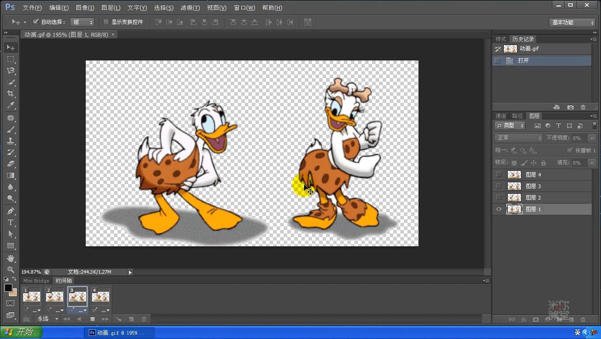601x339 pixels.
Task: Open the 基本功能 workspace dropdown
Action: tap(573, 23)
